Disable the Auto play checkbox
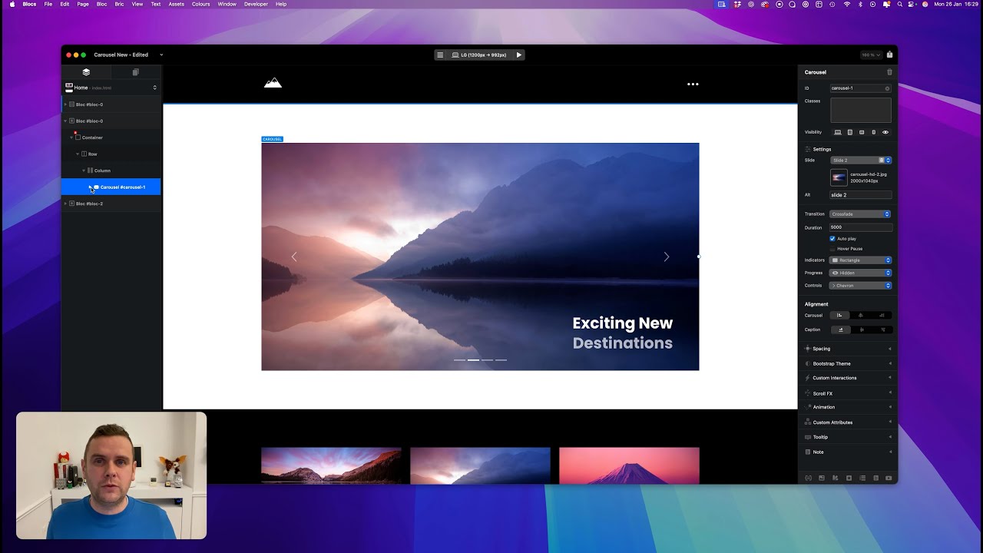The image size is (983, 553). [x=832, y=239]
